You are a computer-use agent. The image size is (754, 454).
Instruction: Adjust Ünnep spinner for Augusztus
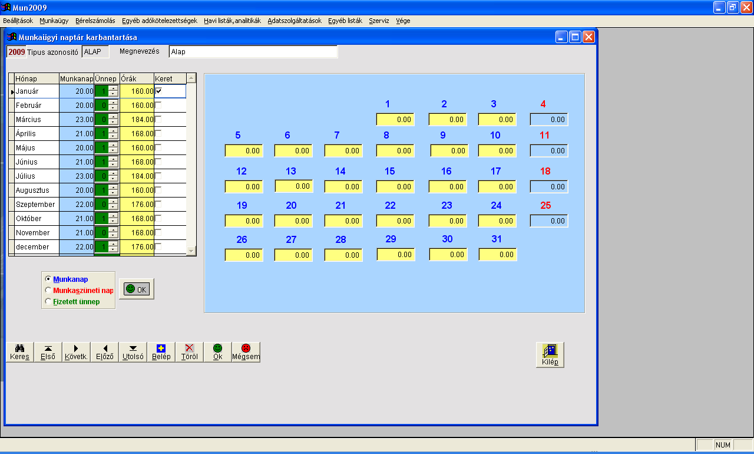tap(113, 190)
